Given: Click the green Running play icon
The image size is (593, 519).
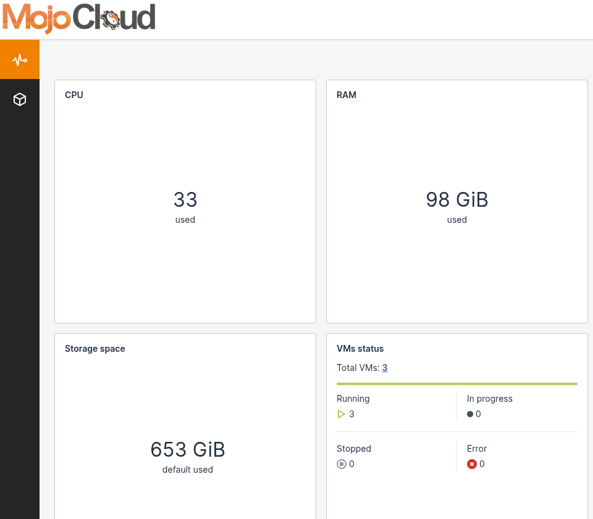Looking at the screenshot, I should 341,414.
